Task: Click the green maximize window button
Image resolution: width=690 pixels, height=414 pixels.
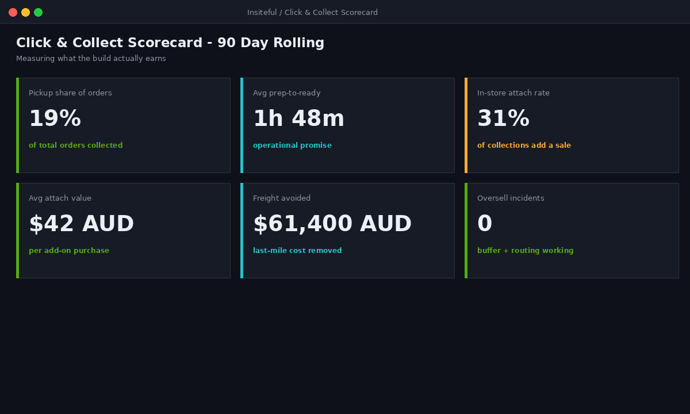Action: point(38,12)
